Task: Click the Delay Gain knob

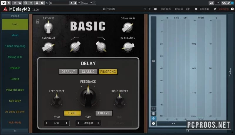Action: pos(128,27)
